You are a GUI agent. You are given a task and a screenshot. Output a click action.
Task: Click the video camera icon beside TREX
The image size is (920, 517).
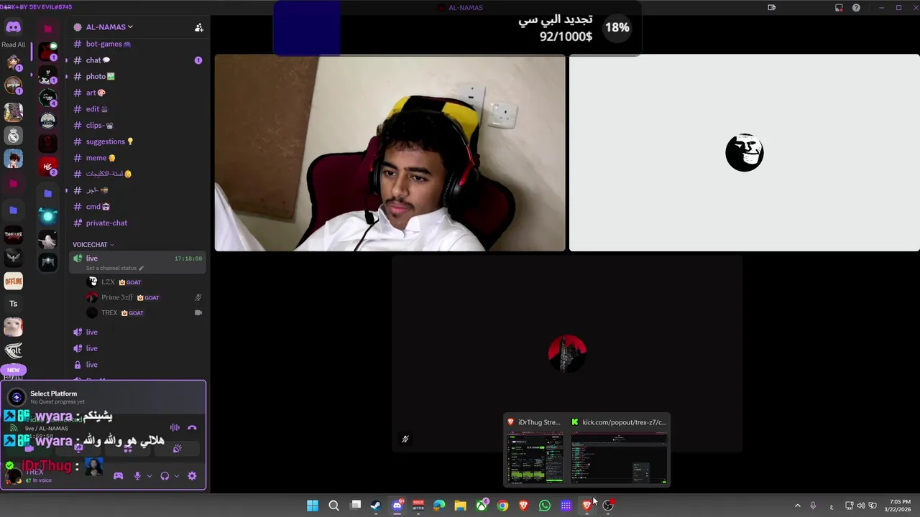(198, 313)
